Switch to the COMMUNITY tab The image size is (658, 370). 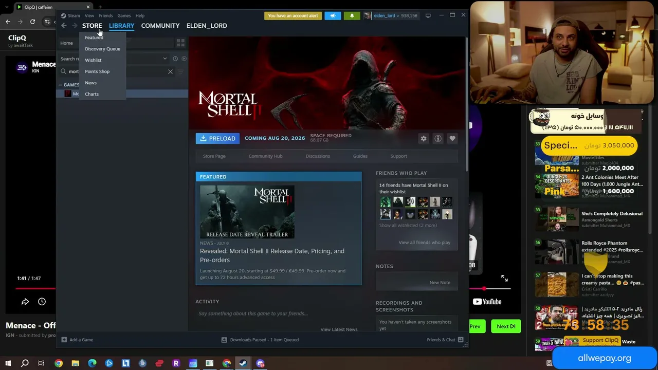[x=160, y=26]
